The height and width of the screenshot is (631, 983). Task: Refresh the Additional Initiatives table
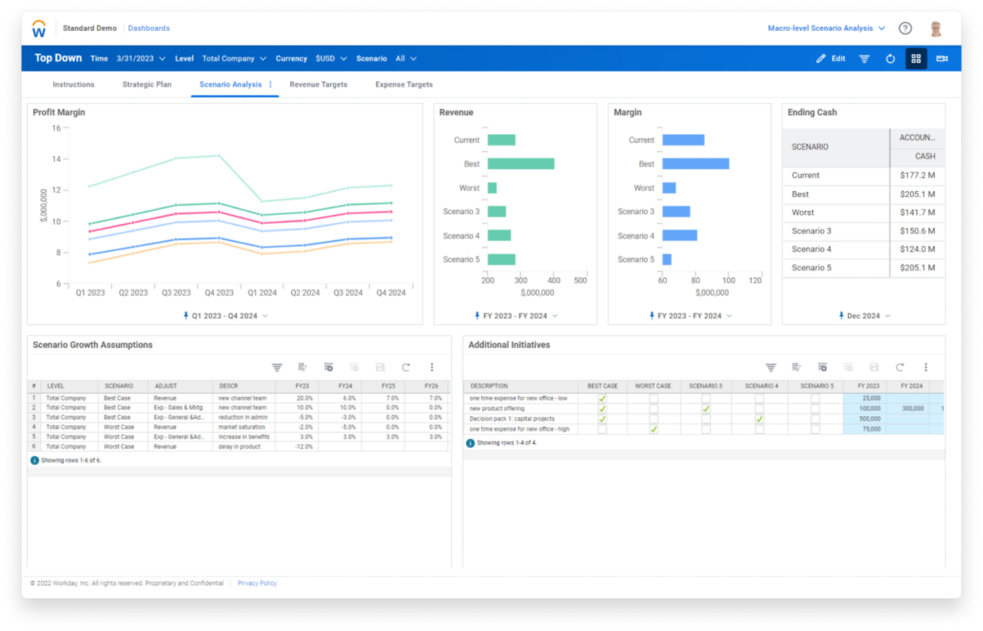click(899, 367)
